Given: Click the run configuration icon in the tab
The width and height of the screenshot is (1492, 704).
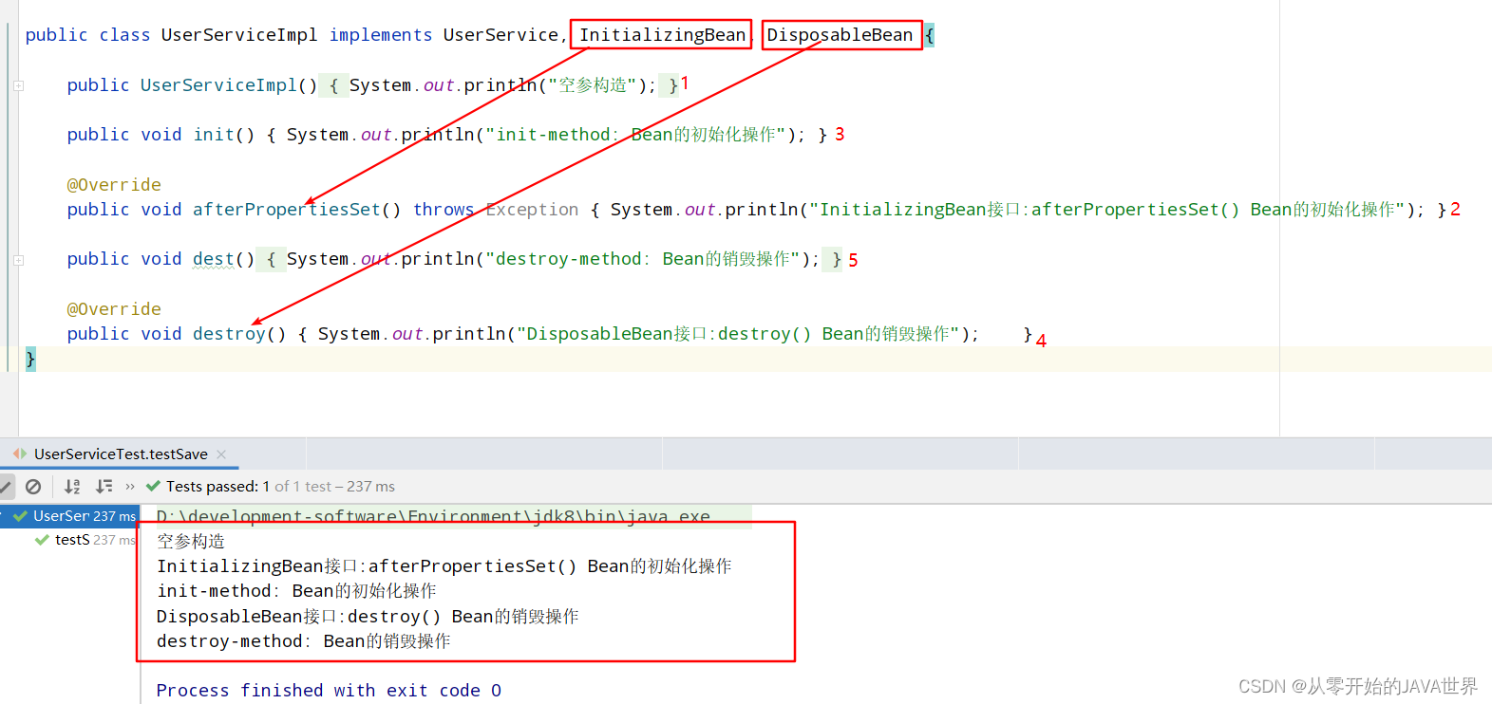Looking at the screenshot, I should coord(20,454).
